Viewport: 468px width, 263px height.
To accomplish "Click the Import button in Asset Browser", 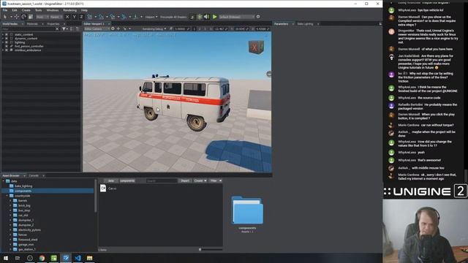I will point(185,180).
